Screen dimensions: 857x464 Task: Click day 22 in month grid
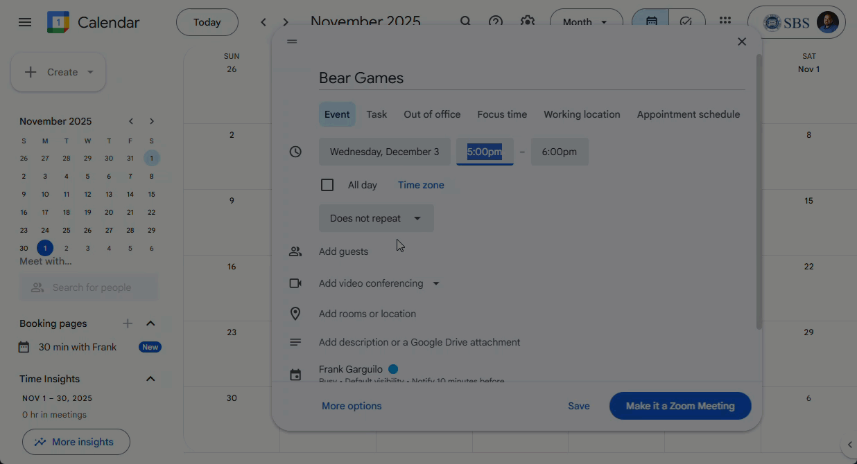pos(808,267)
